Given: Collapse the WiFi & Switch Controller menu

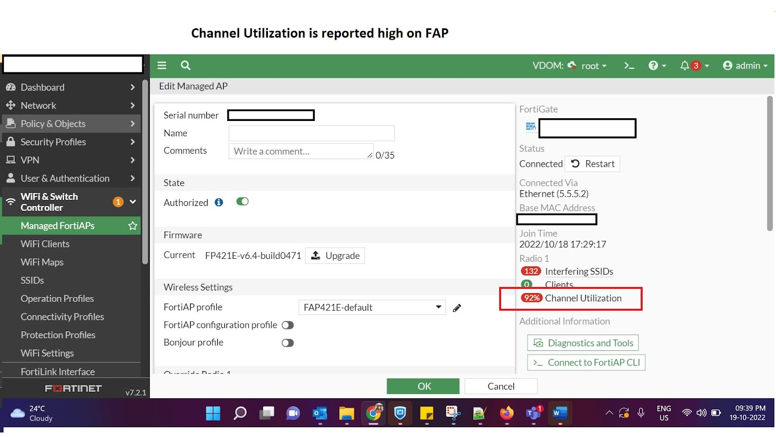Looking at the screenshot, I should coord(71,202).
